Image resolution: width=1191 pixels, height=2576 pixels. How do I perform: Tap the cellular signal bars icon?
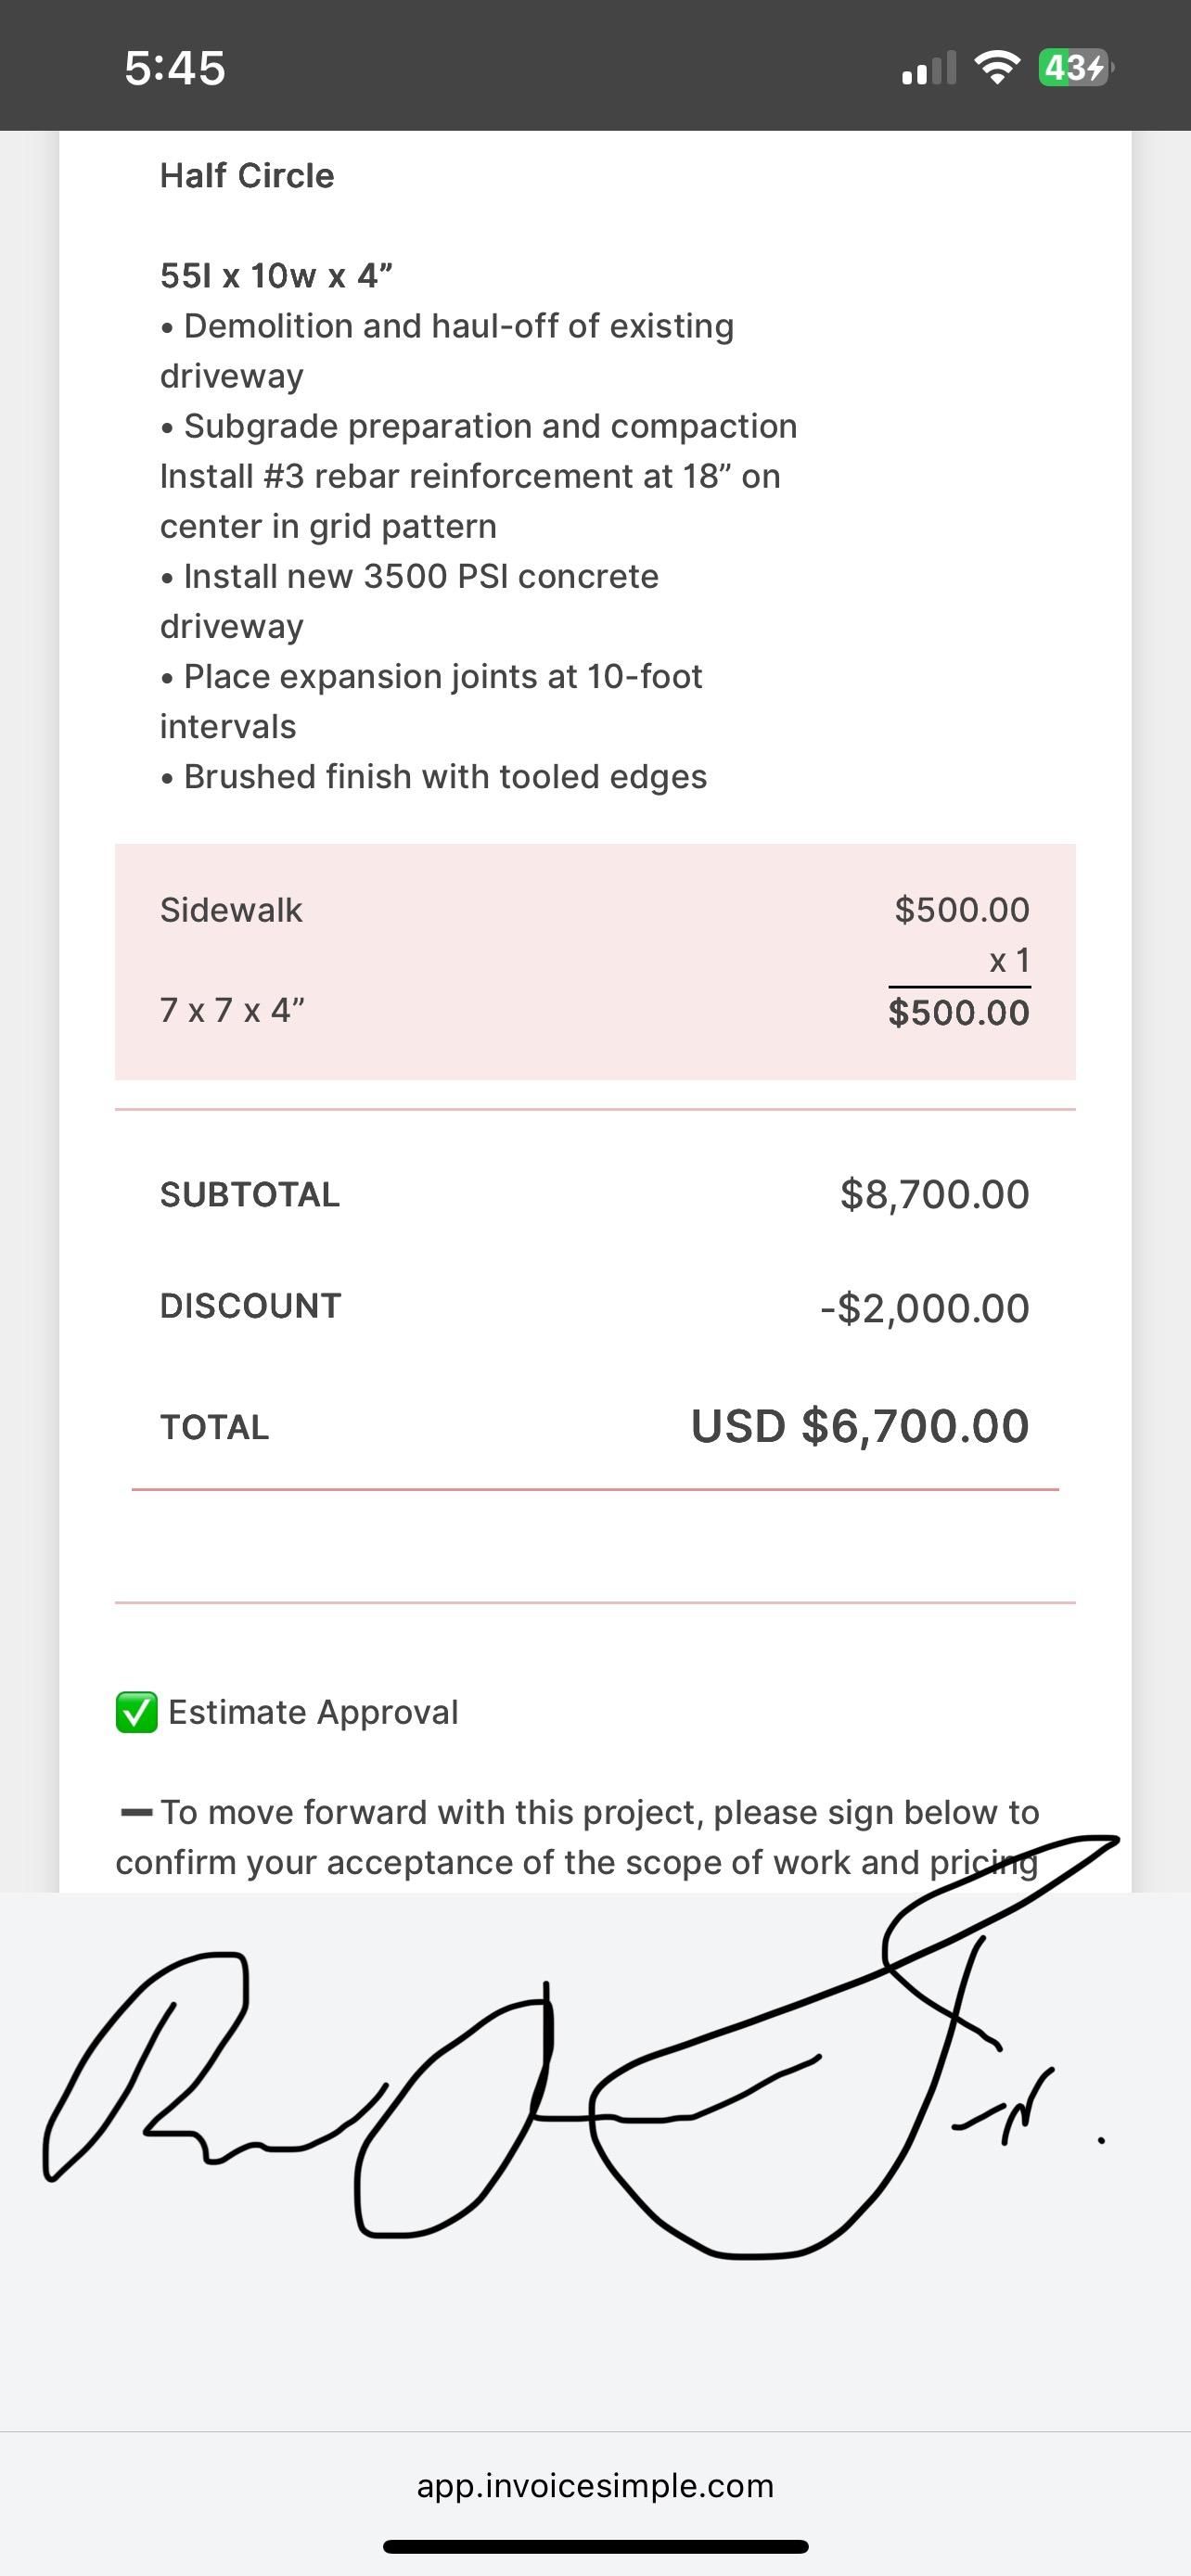tap(928, 69)
